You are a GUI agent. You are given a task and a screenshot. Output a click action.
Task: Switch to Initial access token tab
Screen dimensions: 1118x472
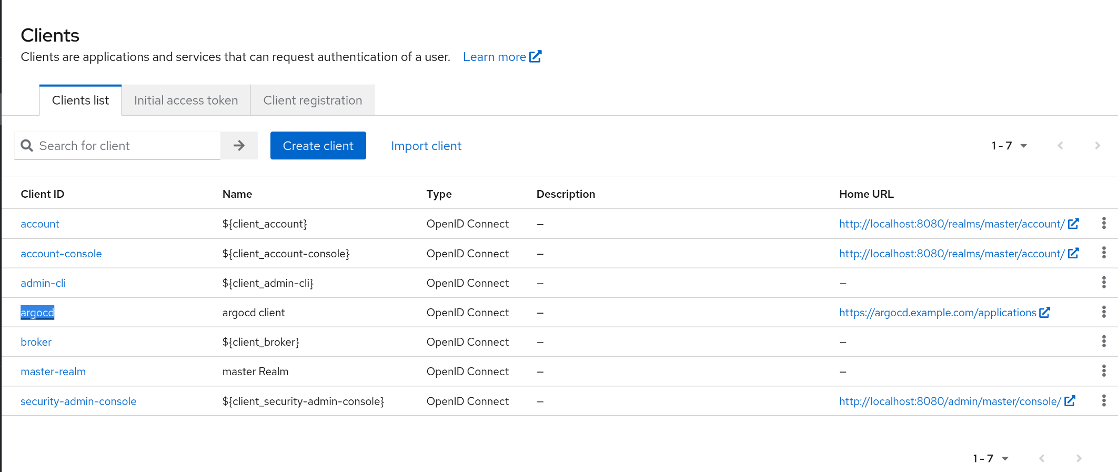click(186, 101)
